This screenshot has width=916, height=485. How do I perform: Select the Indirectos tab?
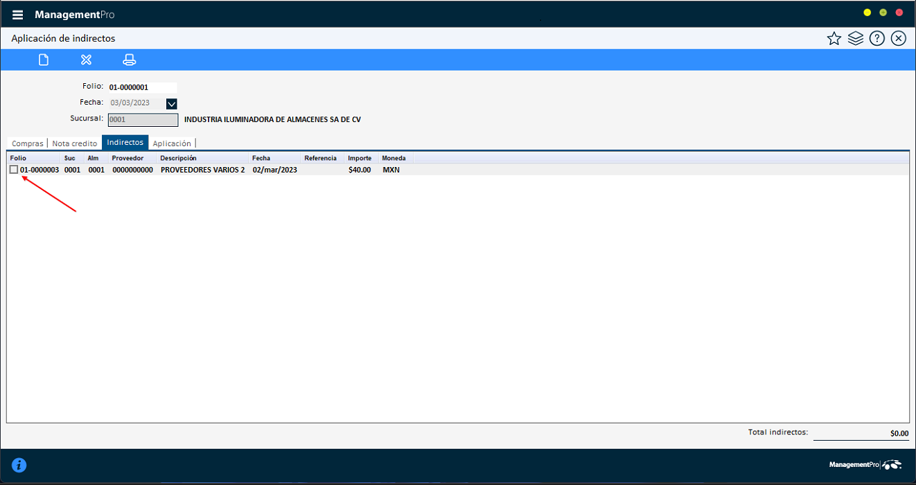(x=125, y=143)
